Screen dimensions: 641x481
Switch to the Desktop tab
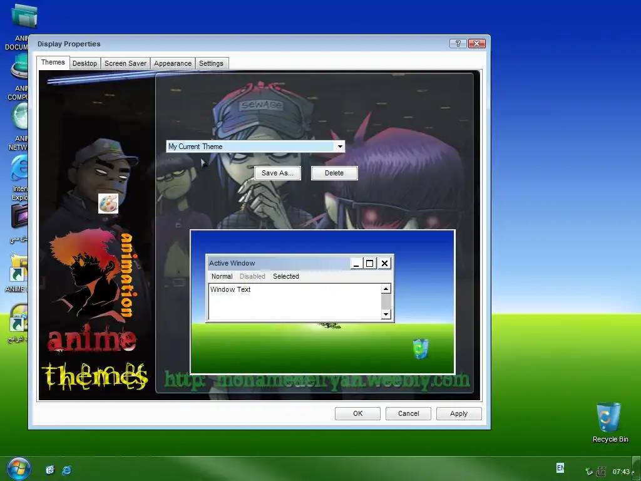(x=85, y=63)
